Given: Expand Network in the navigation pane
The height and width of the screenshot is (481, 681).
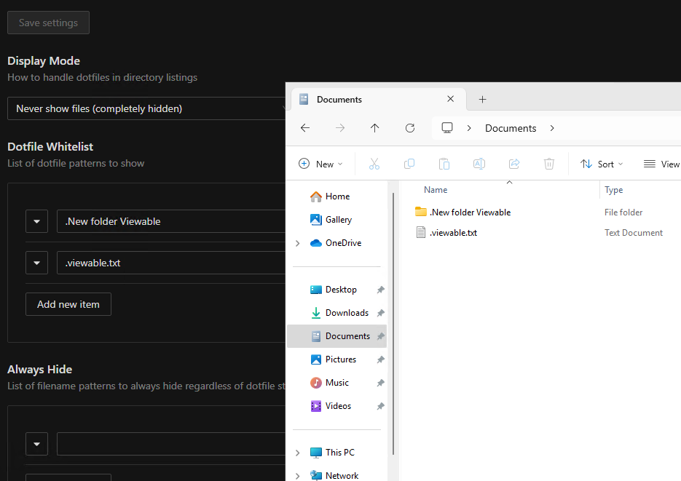Looking at the screenshot, I should click(x=296, y=475).
